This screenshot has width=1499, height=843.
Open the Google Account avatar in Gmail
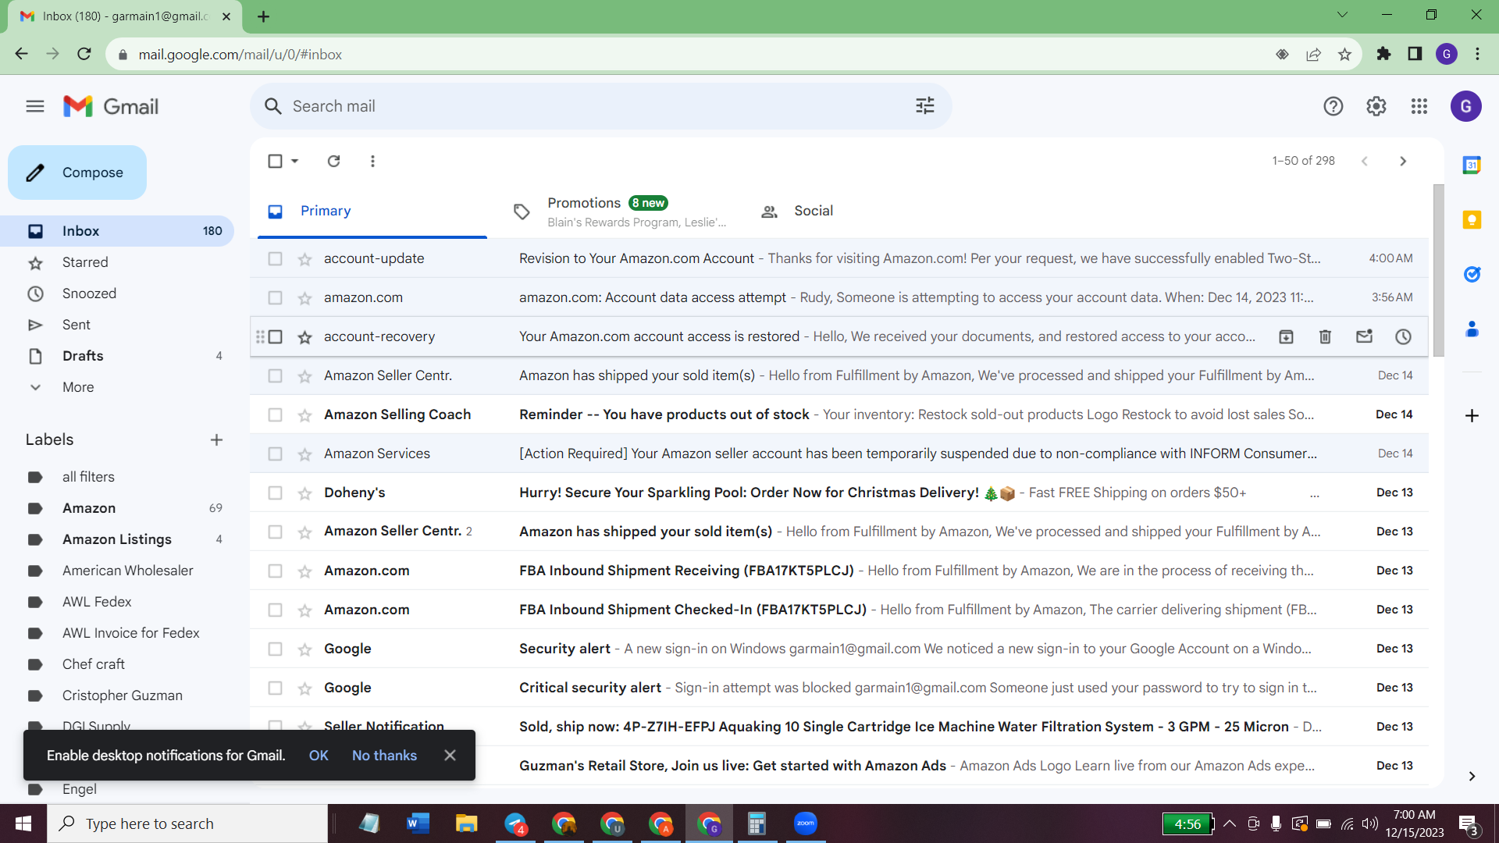(x=1466, y=106)
